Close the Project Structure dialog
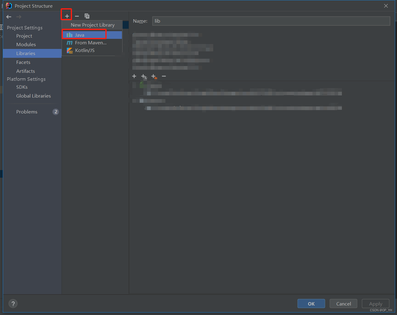The width and height of the screenshot is (397, 315). tap(386, 6)
